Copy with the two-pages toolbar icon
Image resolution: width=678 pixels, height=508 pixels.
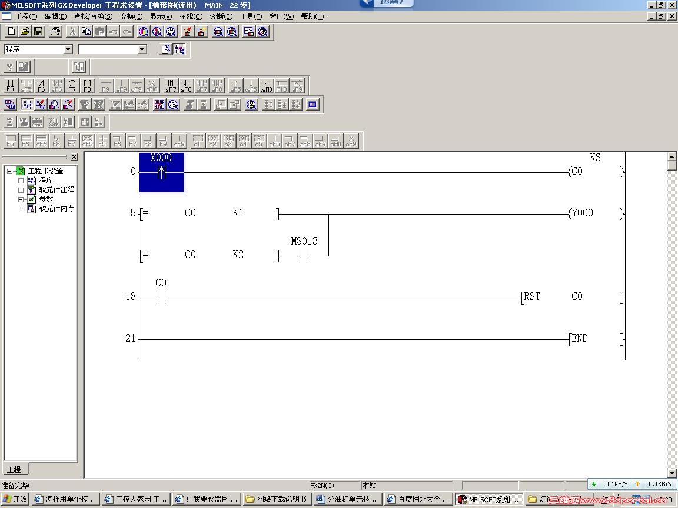point(86,32)
